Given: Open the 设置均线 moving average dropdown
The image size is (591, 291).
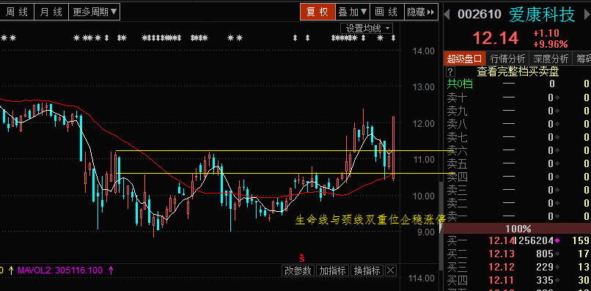Looking at the screenshot, I should click(x=367, y=29).
